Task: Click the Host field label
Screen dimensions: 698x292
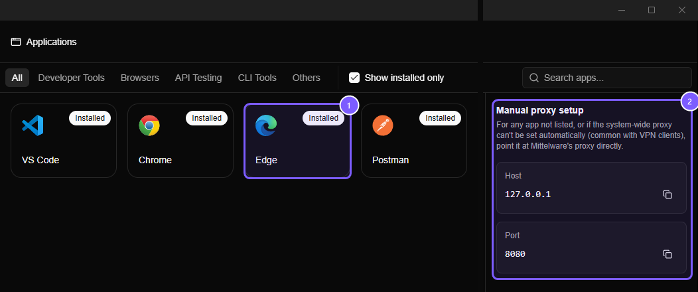Action: click(x=514, y=176)
